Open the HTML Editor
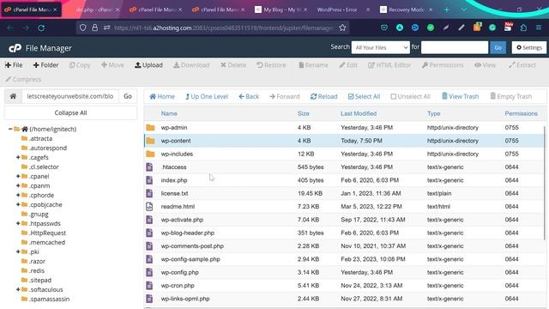The image size is (549, 309). [389, 65]
